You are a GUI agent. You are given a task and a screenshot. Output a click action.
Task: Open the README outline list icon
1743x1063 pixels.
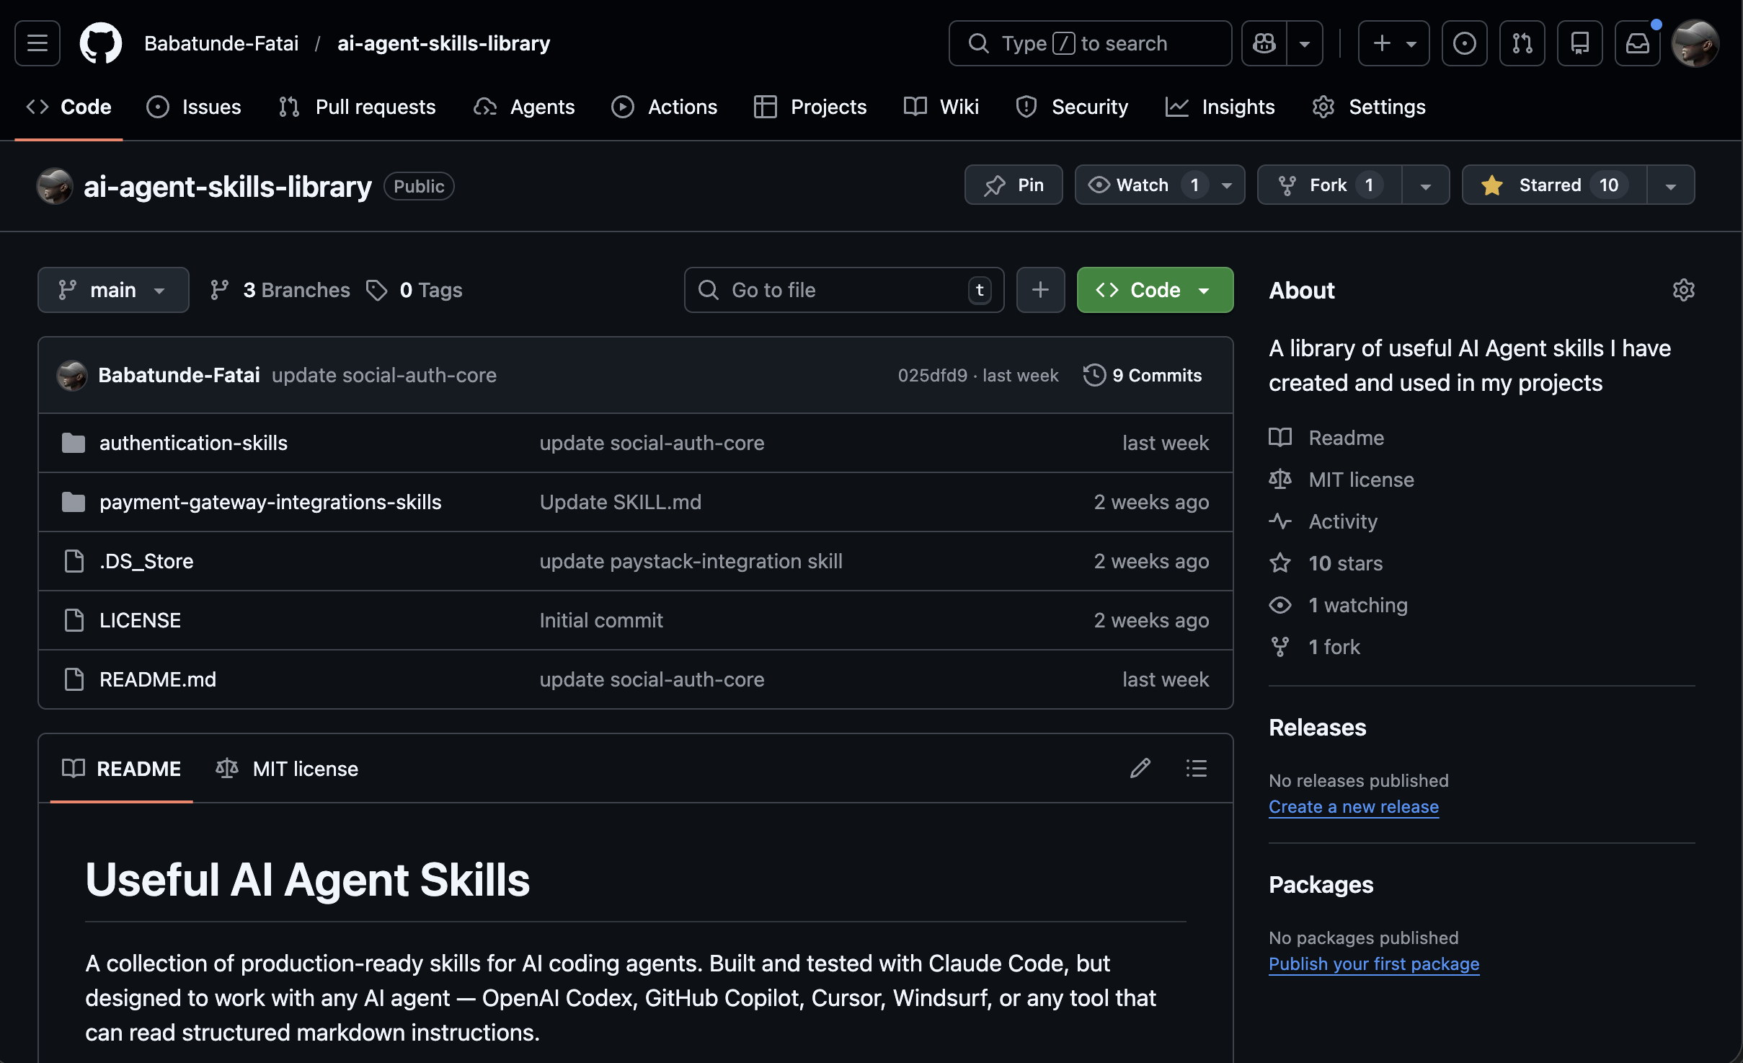(1196, 769)
